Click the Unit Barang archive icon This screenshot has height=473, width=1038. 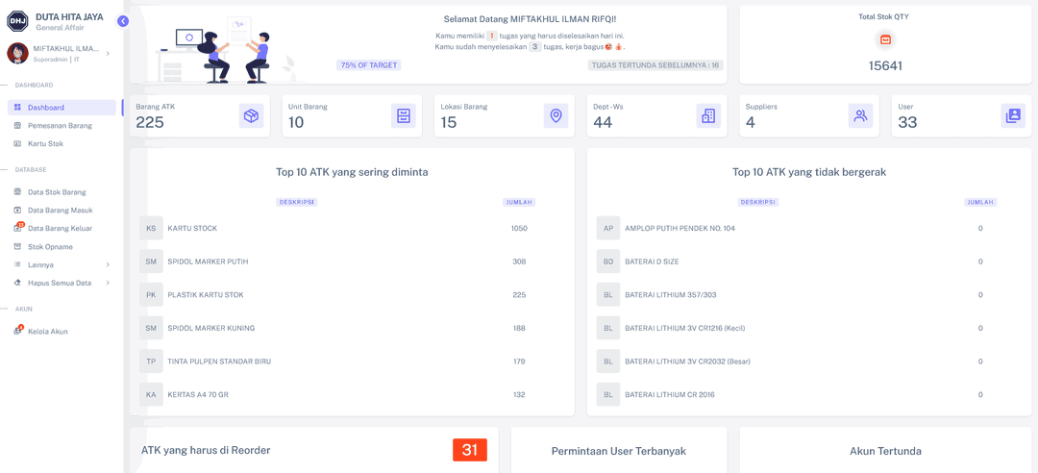[404, 116]
